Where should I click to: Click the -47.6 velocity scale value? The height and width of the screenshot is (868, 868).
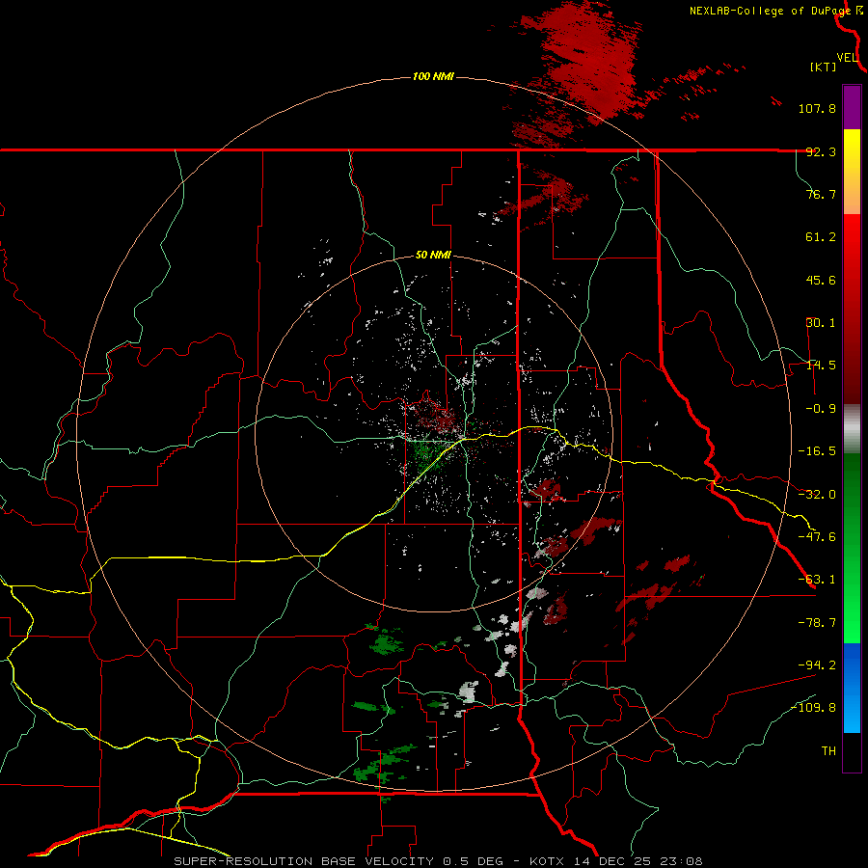[x=817, y=537]
